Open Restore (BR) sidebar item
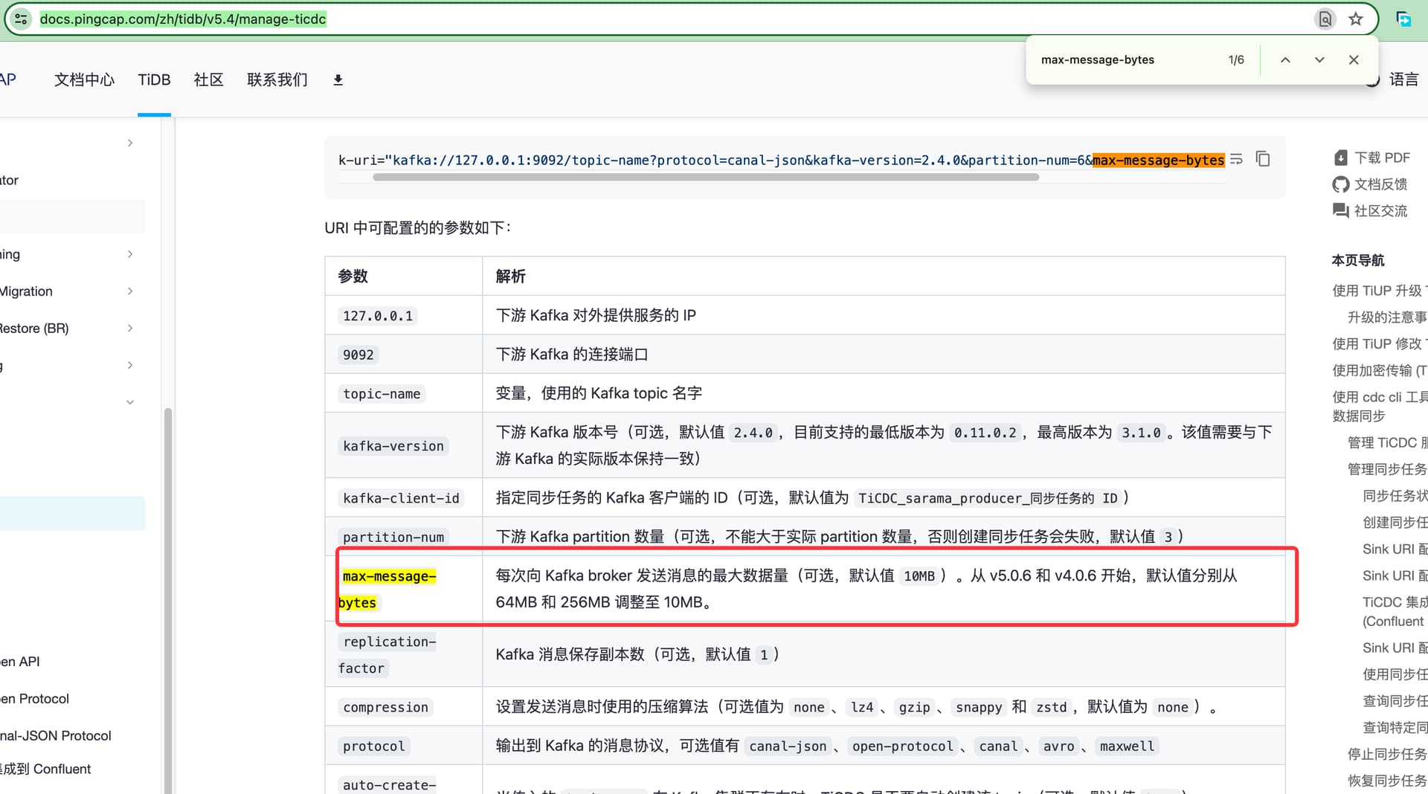Screen dimensions: 1428x794 34,329
